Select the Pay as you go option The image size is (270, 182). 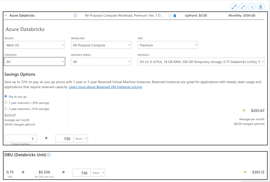point(6,97)
